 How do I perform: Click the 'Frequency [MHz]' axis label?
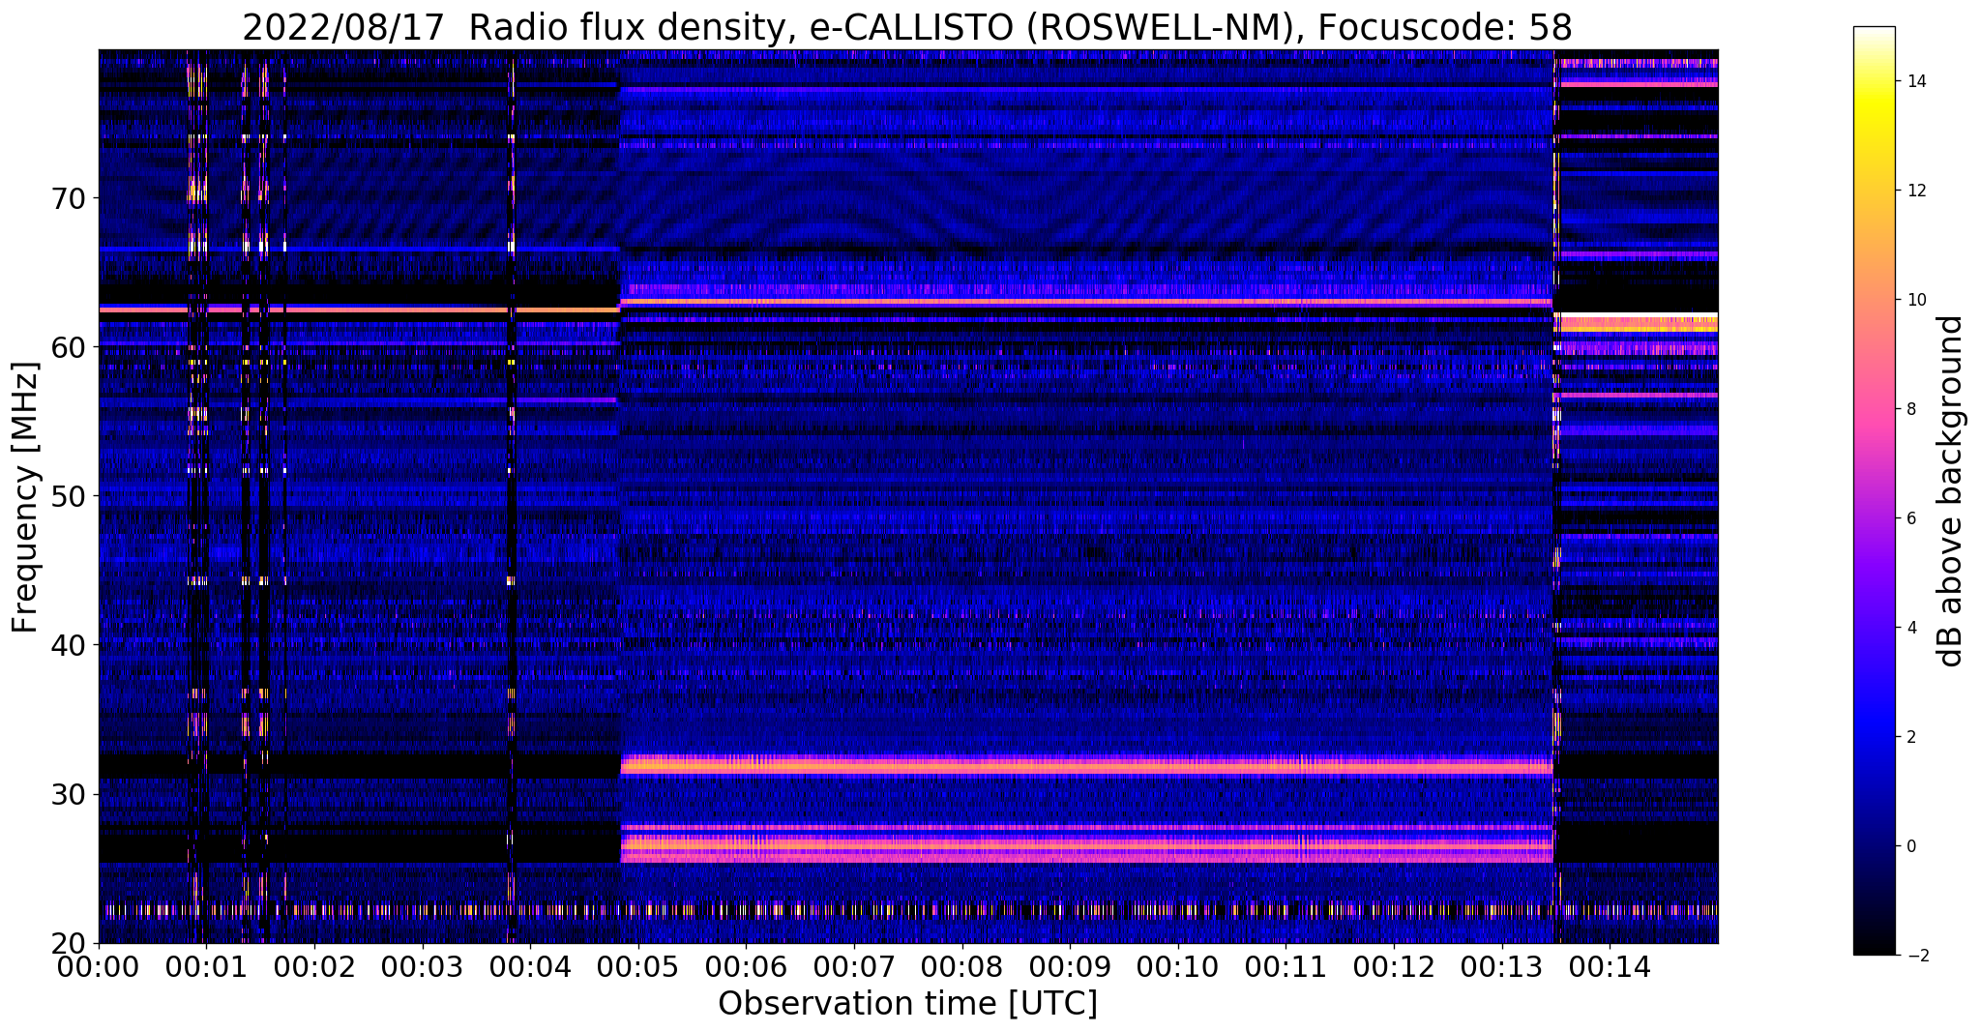[25, 497]
